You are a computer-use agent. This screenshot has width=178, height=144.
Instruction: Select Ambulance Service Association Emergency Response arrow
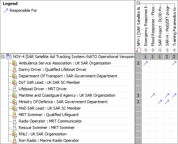[x=145, y=63]
